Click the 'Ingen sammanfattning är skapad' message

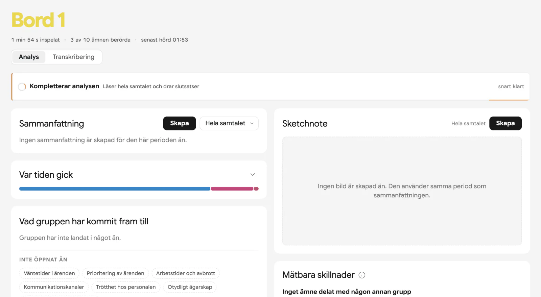pyautogui.click(x=103, y=140)
